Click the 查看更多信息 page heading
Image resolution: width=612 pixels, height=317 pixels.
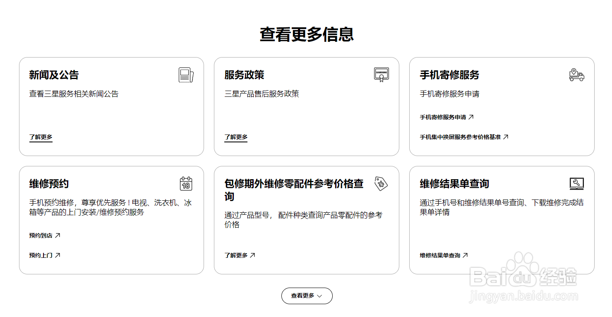(307, 34)
